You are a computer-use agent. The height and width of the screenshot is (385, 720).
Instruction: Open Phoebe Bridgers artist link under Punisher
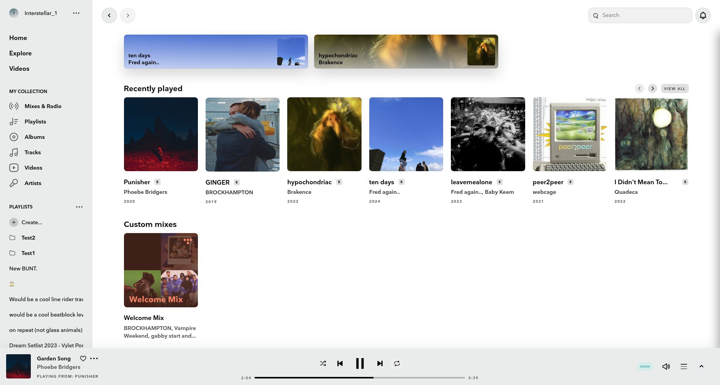(x=146, y=192)
